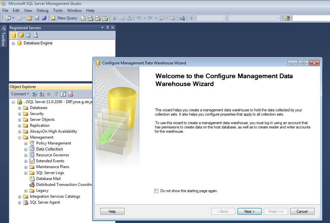Click the toolbar search input field
The width and height of the screenshot is (330, 223).
[311, 18]
